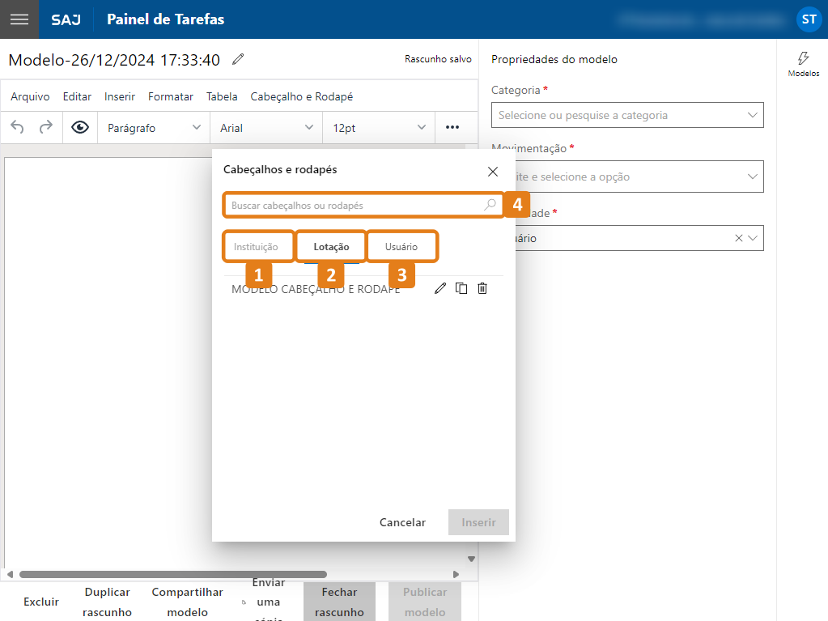Open the Modelos lightning panel
This screenshot has width=828, height=621.
tap(803, 64)
